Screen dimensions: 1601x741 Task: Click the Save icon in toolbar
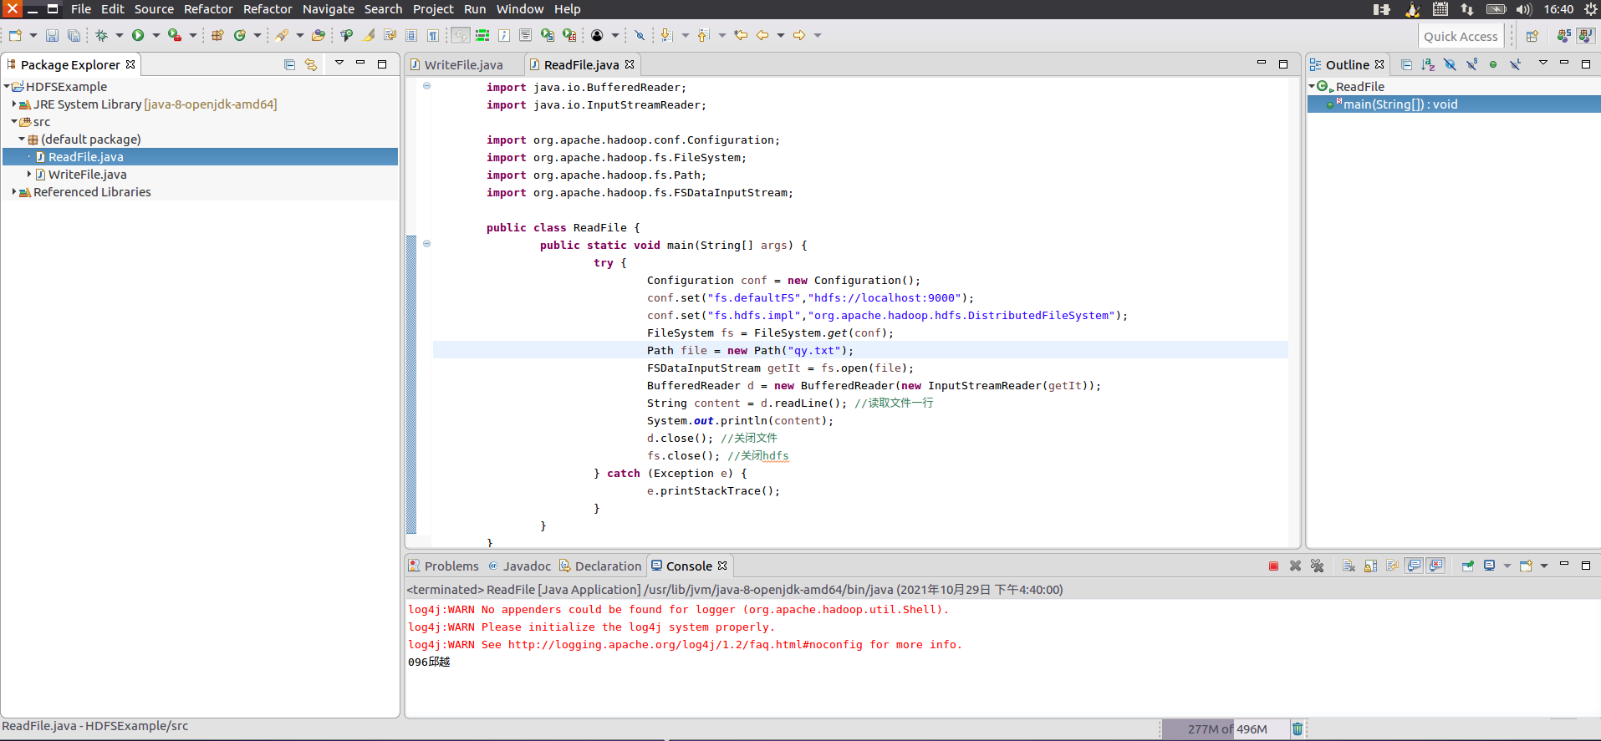tap(52, 35)
